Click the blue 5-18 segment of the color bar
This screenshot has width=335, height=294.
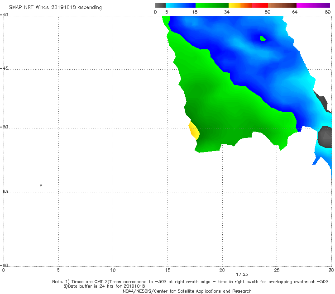tap(181, 5)
